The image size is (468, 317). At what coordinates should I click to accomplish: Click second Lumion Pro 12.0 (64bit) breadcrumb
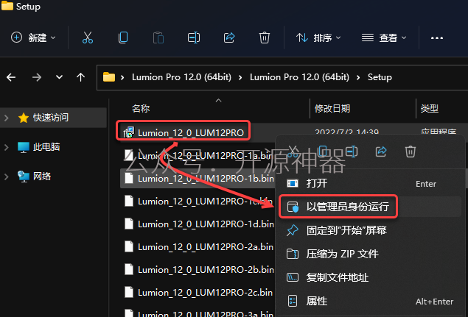pyautogui.click(x=299, y=77)
